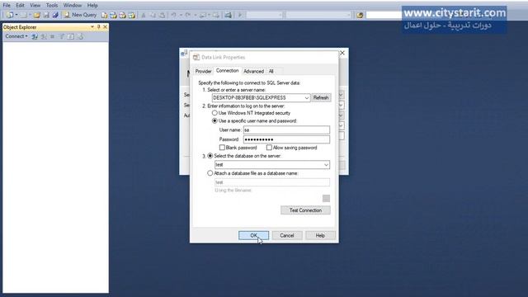Click OK in Data Link Properties

[254, 235]
